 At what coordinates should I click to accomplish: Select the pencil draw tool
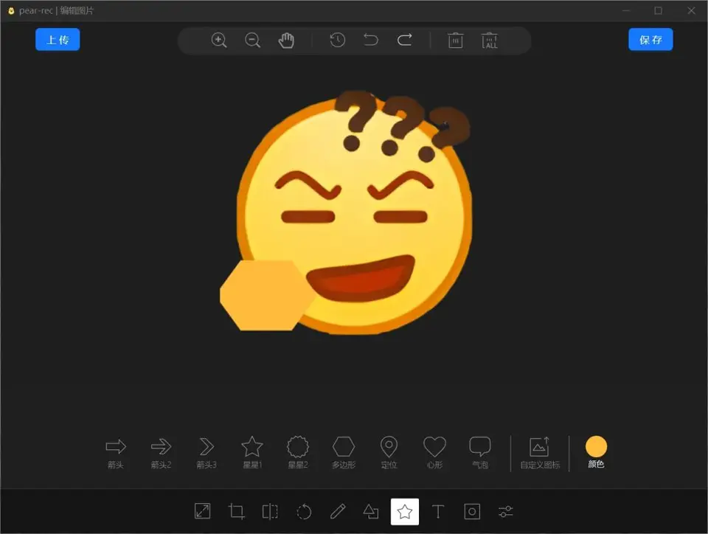337,511
